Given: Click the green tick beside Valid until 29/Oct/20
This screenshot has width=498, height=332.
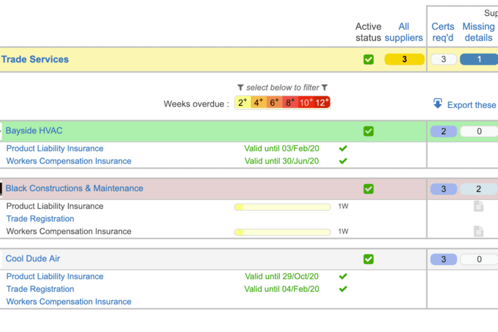Looking at the screenshot, I should pos(343,276).
